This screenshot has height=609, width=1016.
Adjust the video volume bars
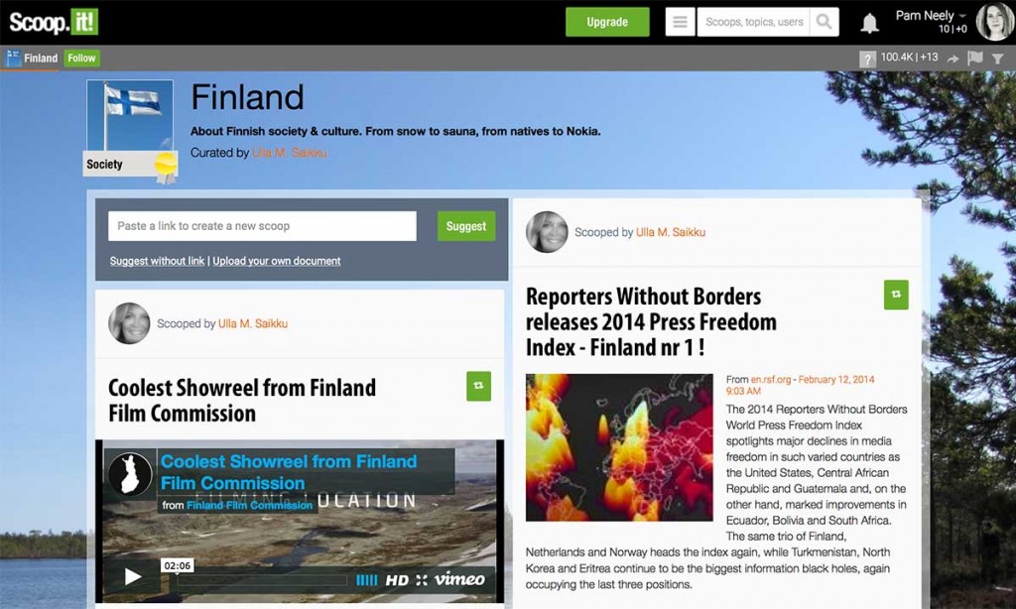coord(367,580)
